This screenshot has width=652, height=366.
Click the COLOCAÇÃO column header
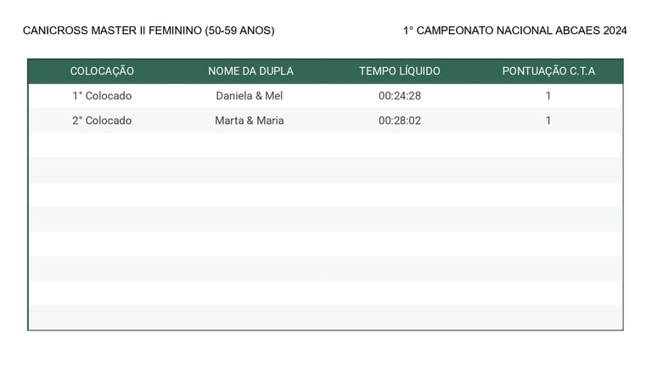point(102,71)
